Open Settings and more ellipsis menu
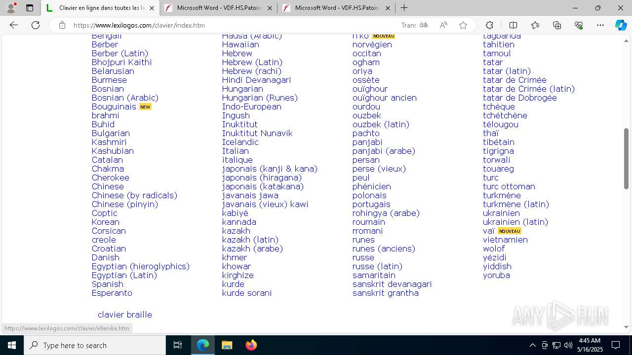632x355 pixels. coord(600,25)
